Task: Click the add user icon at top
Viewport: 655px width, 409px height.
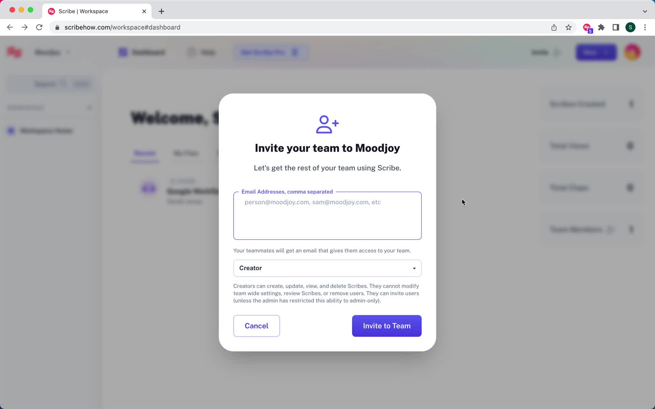Action: click(x=327, y=123)
